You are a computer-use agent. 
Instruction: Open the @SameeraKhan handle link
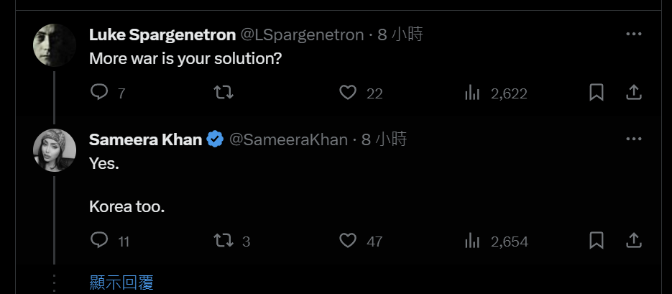(x=288, y=140)
